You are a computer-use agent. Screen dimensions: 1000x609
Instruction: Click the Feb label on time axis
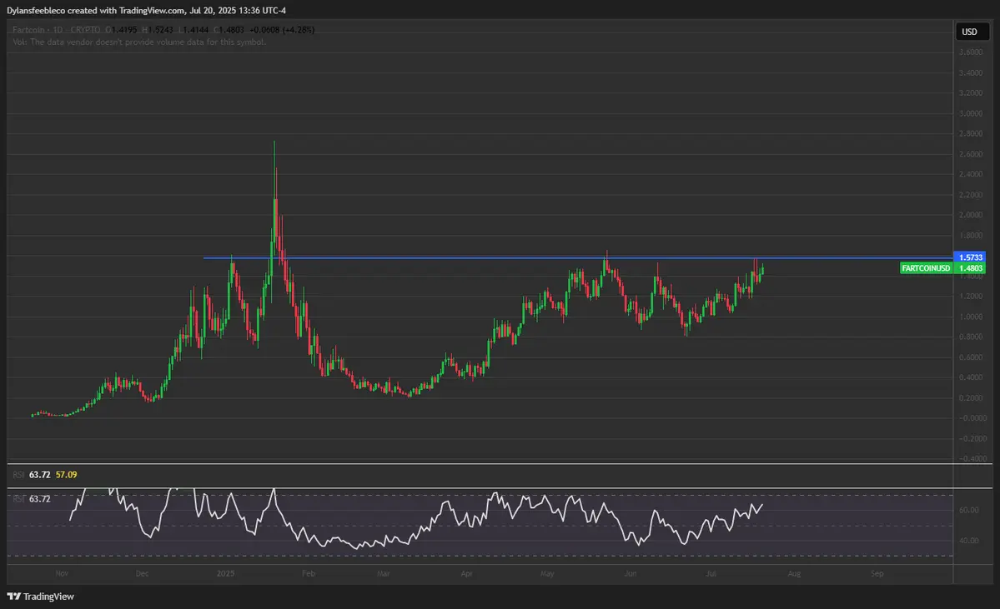(x=308, y=573)
